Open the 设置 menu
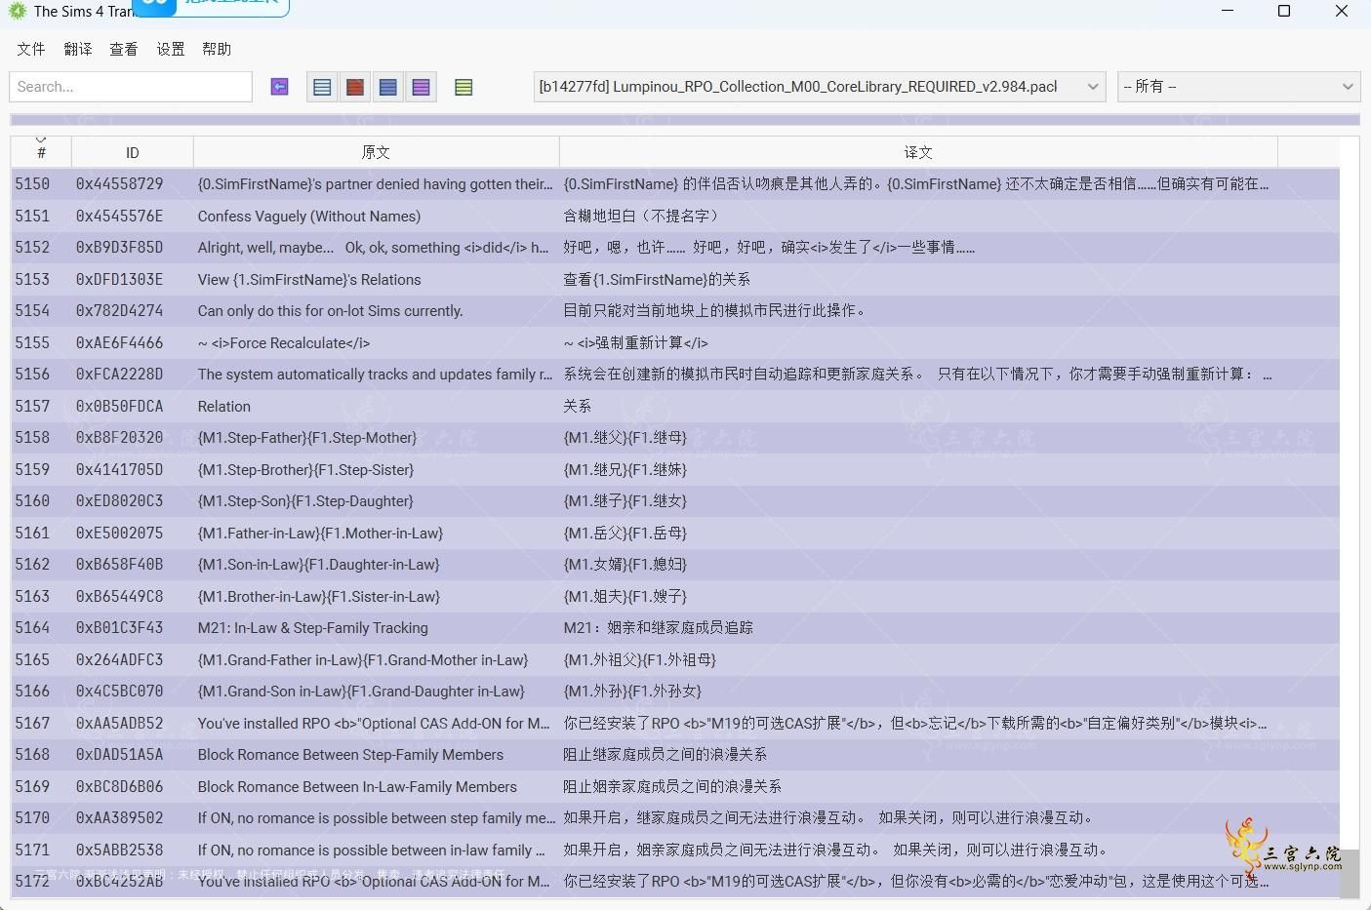The height and width of the screenshot is (910, 1371). (171, 49)
